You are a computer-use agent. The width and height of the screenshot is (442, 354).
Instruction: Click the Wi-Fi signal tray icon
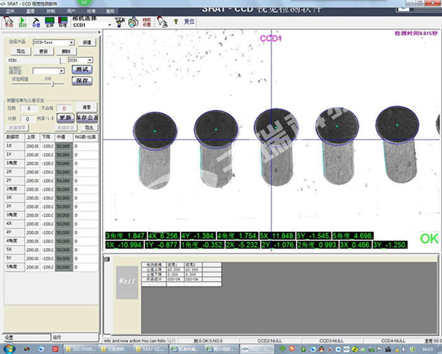click(282, 349)
